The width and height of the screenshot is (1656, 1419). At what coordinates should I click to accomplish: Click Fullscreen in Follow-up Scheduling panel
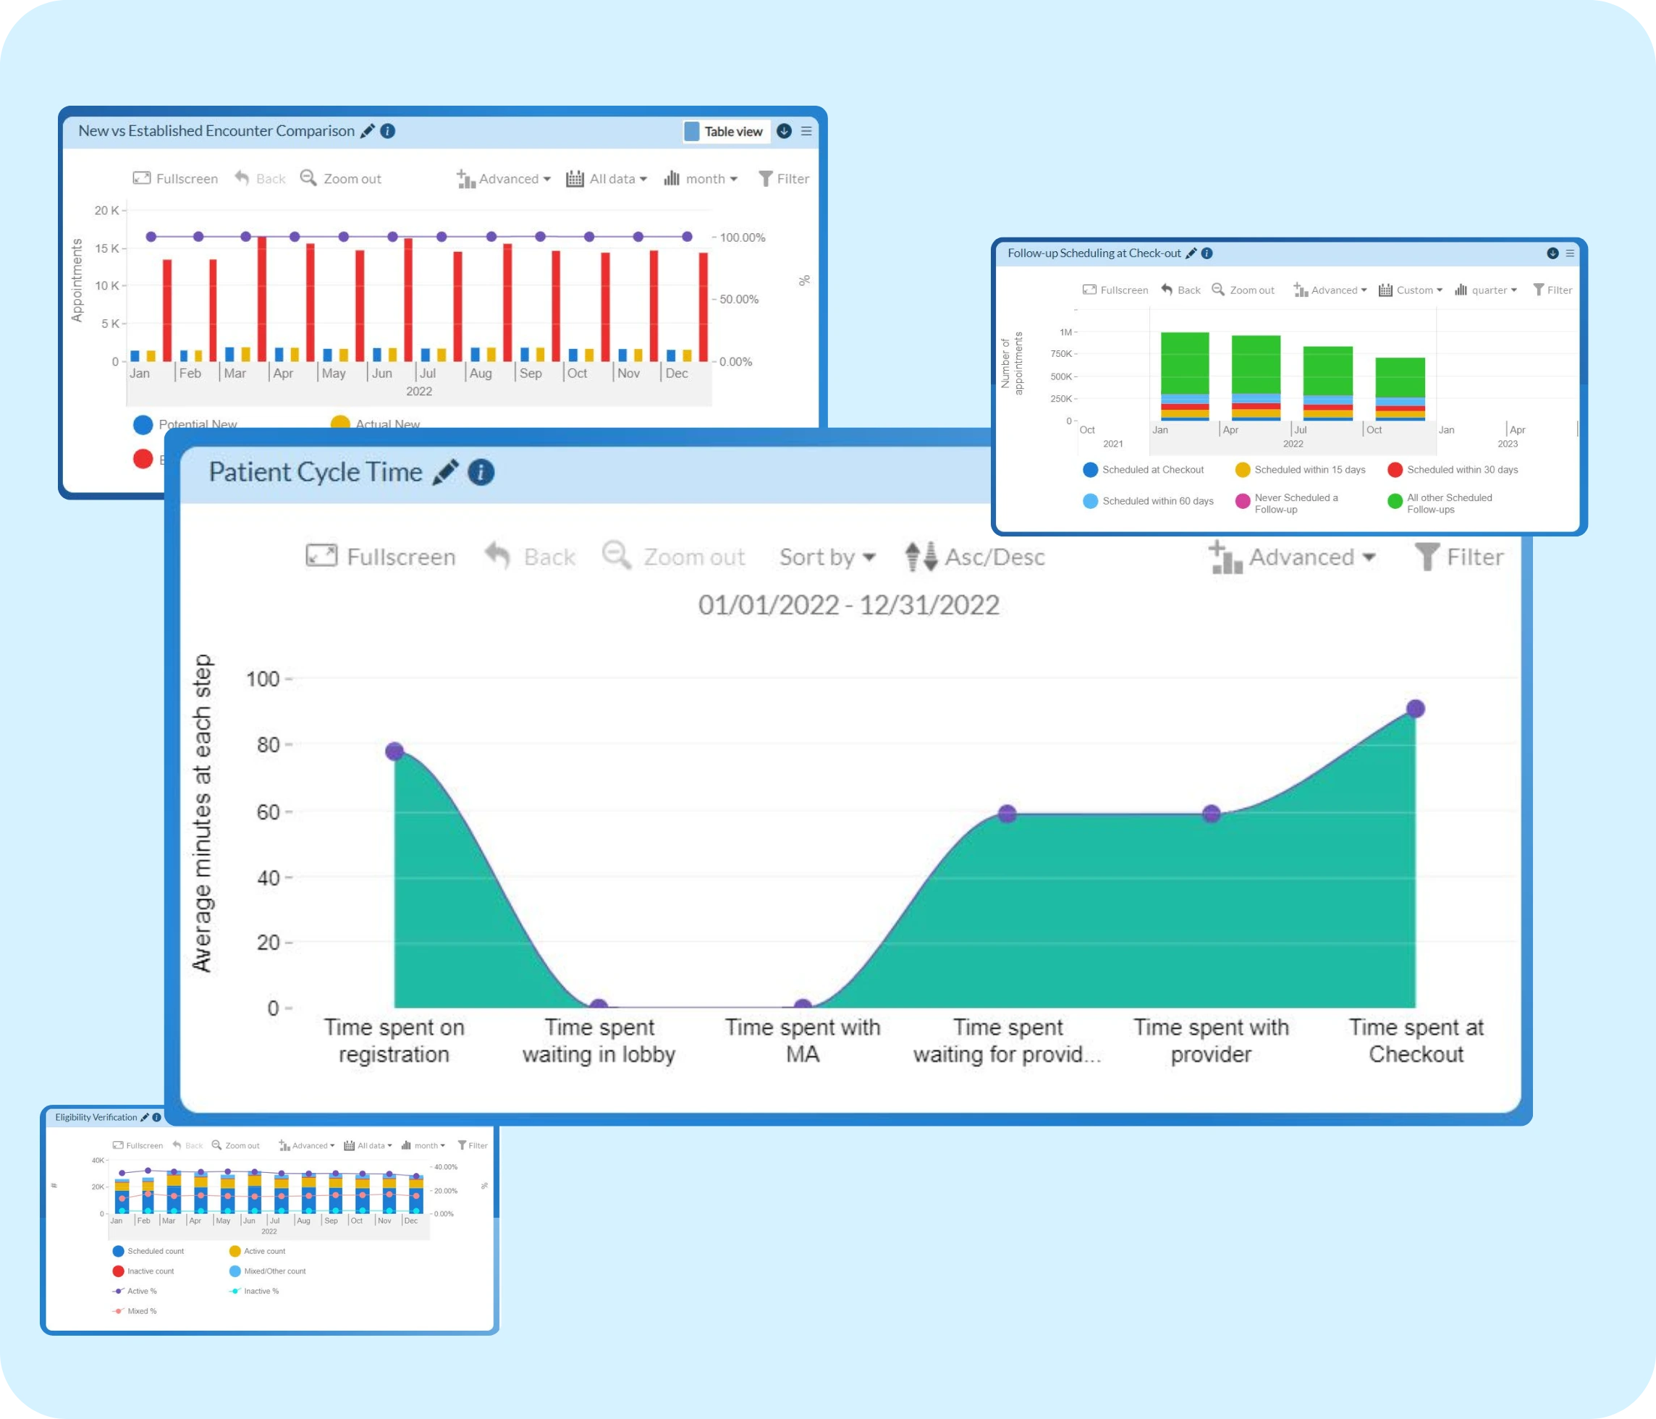1115,290
